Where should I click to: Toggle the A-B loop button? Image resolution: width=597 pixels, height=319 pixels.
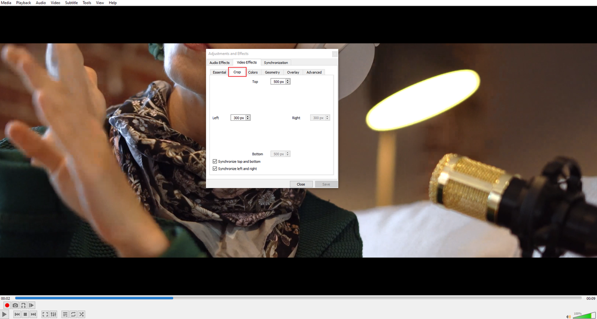click(23, 305)
